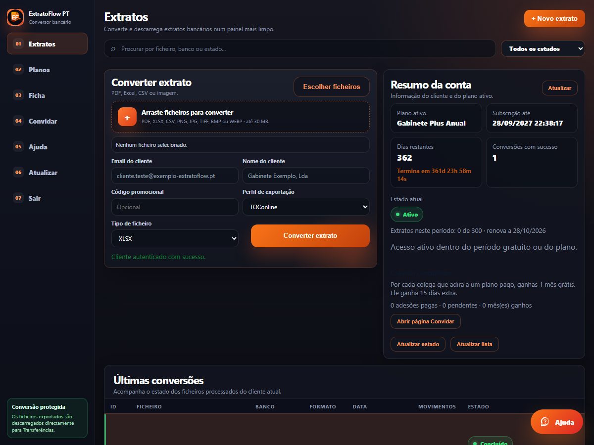The width and height of the screenshot is (594, 445).
Task: Click Extratos neste período usage text
Action: 468,230
